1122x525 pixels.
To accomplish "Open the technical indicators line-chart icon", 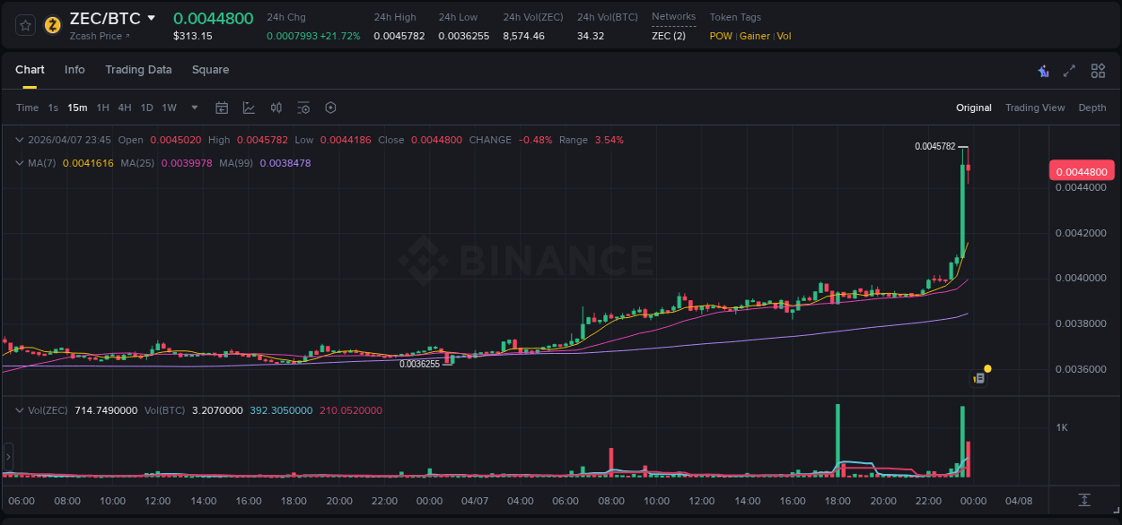I will [x=249, y=108].
